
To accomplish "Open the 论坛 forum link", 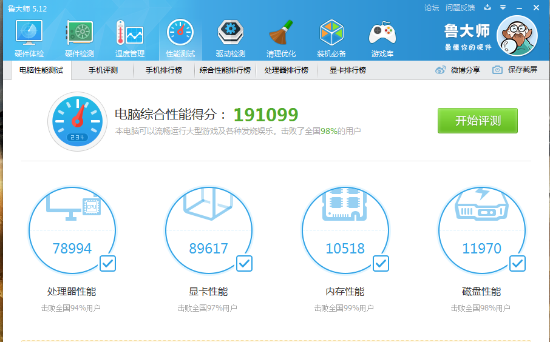I will [x=432, y=8].
